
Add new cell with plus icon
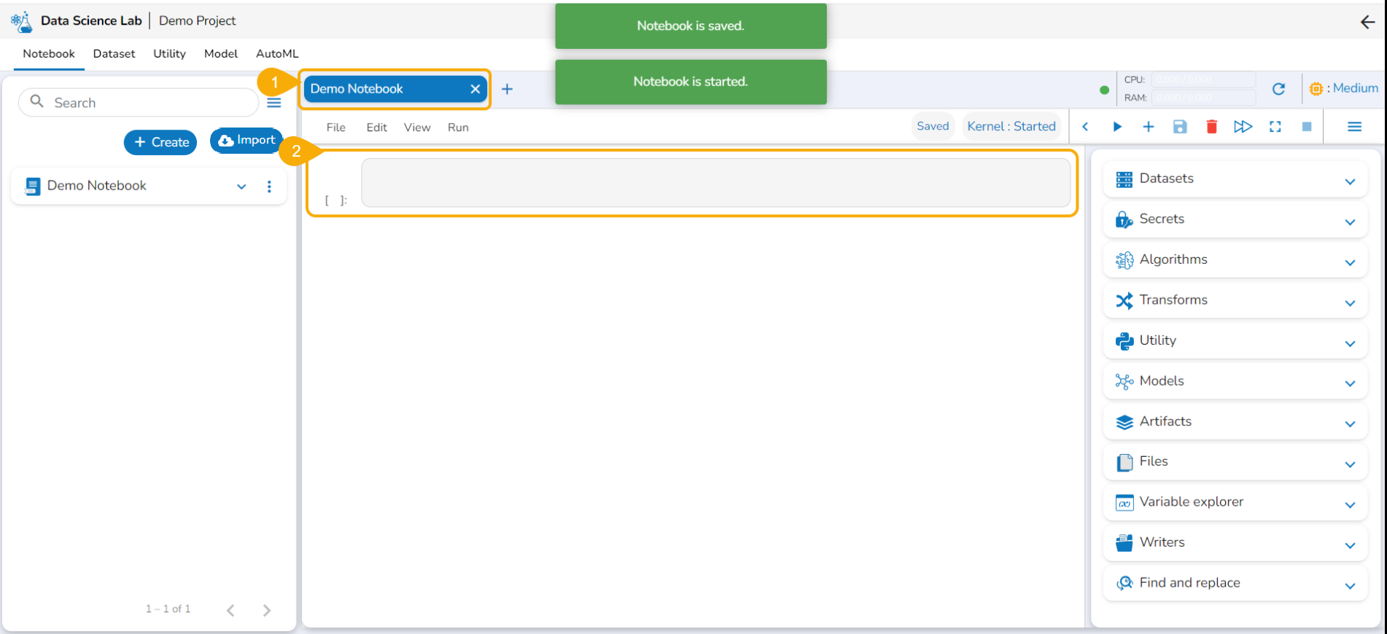click(1149, 127)
